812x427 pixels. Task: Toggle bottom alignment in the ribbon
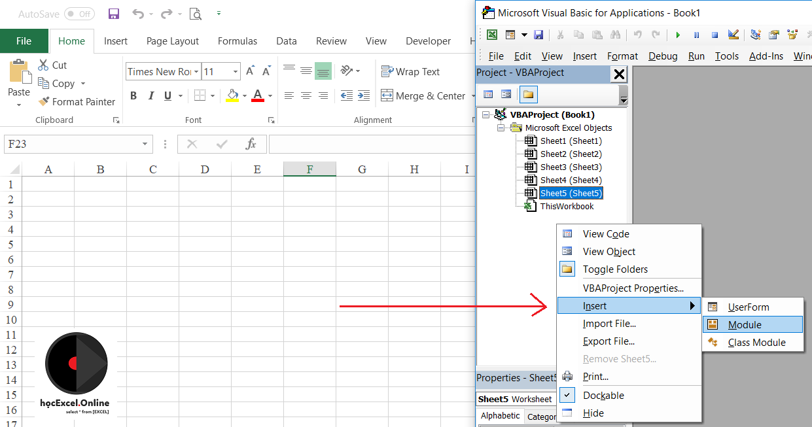323,70
